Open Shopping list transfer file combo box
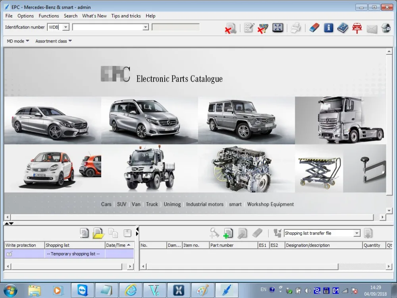This screenshot has height=298, width=397. (x=322, y=233)
